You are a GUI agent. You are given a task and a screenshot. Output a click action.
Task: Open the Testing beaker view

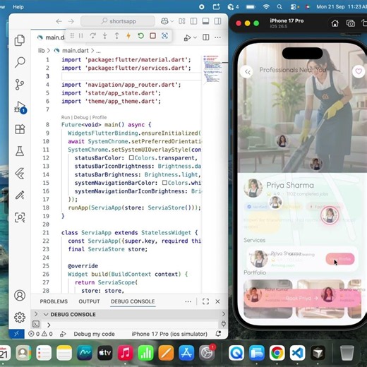point(20,151)
